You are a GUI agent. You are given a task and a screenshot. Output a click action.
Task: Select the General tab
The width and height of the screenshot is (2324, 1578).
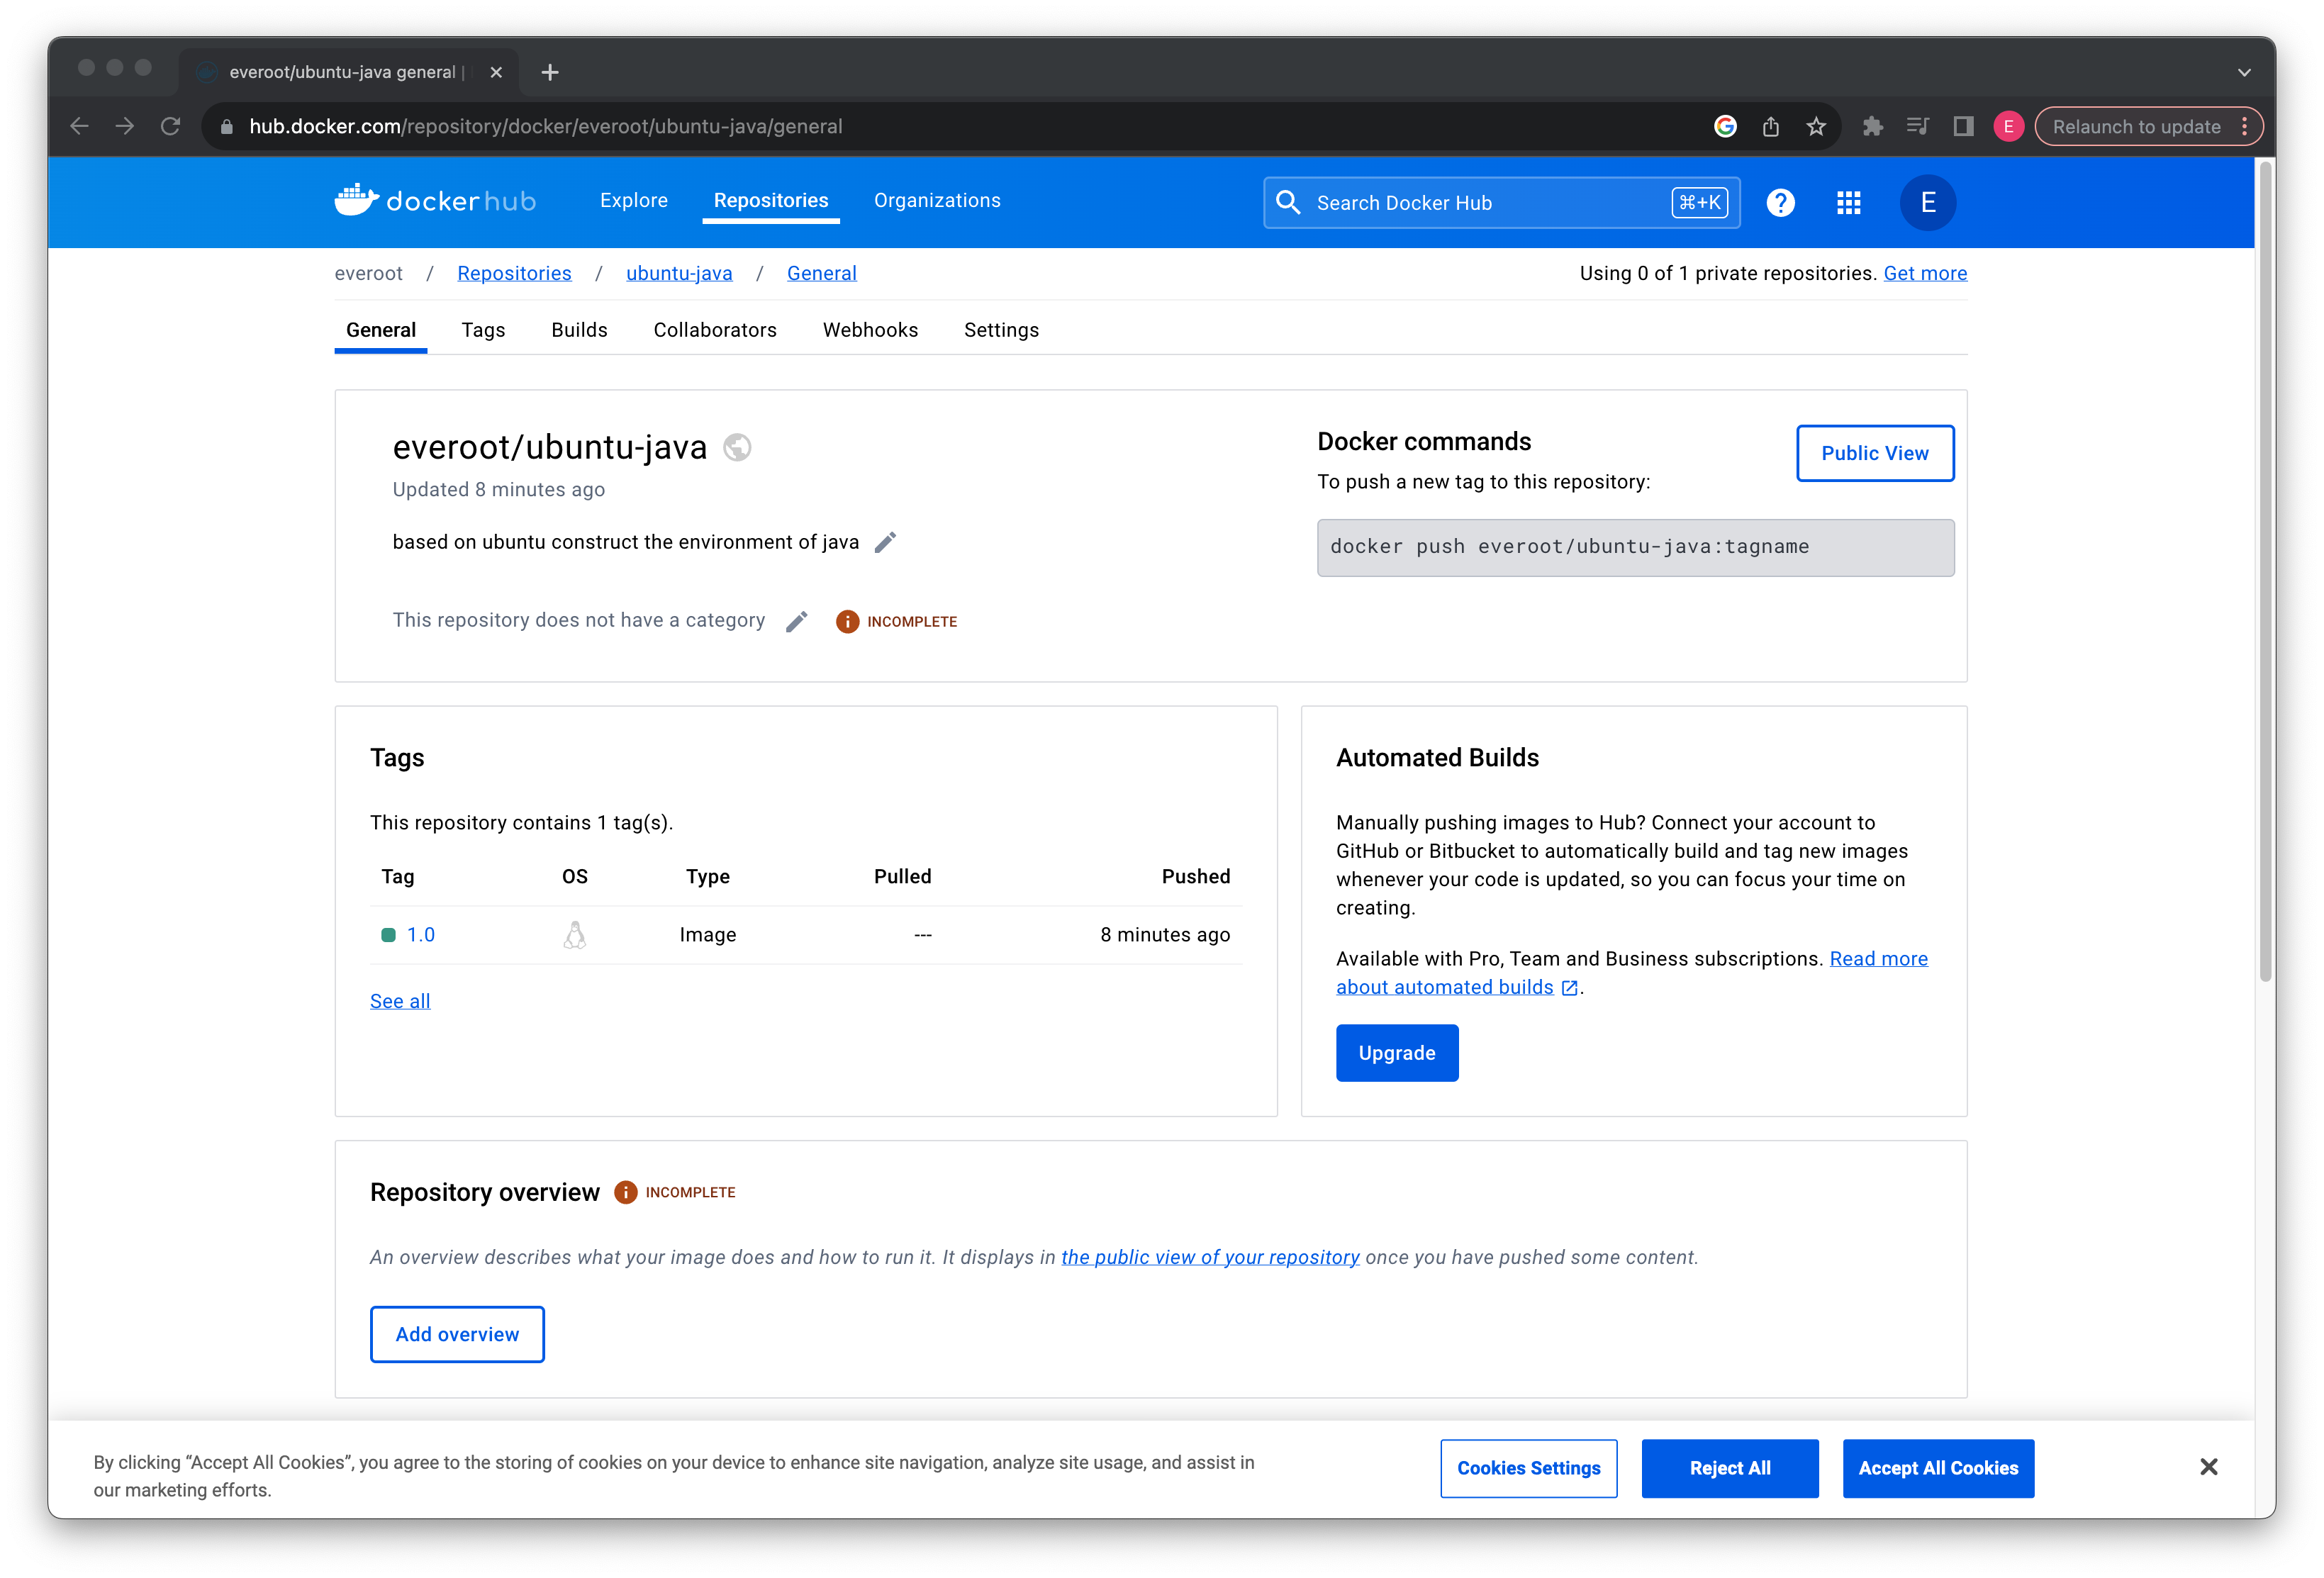click(380, 330)
